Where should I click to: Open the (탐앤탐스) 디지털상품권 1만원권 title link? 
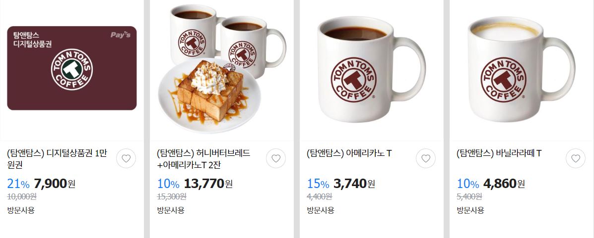[x=57, y=159]
